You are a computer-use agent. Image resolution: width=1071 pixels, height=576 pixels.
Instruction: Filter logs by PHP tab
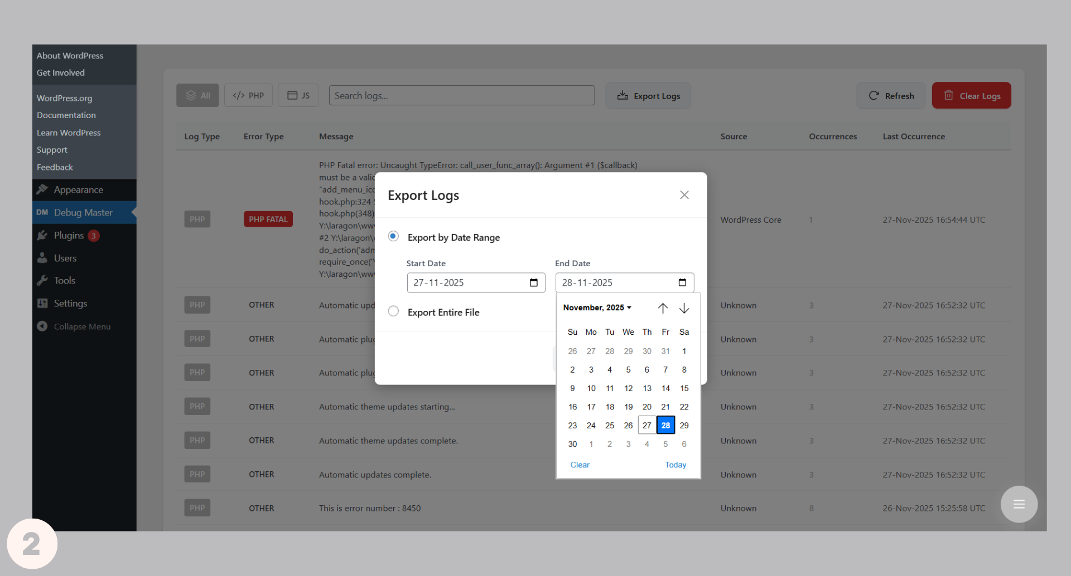[x=248, y=95]
